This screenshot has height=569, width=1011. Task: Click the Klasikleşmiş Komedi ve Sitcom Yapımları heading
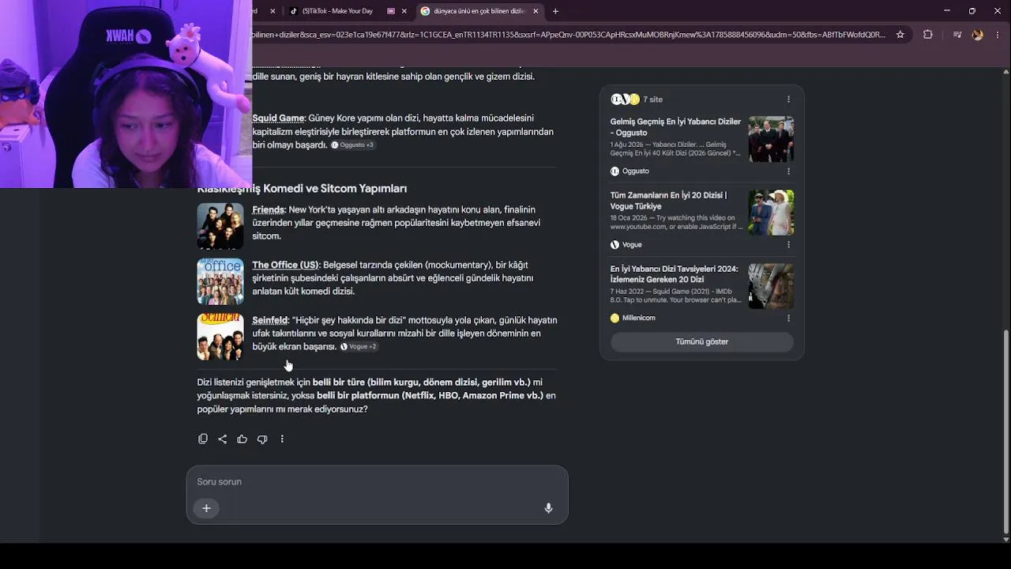tap(302, 189)
